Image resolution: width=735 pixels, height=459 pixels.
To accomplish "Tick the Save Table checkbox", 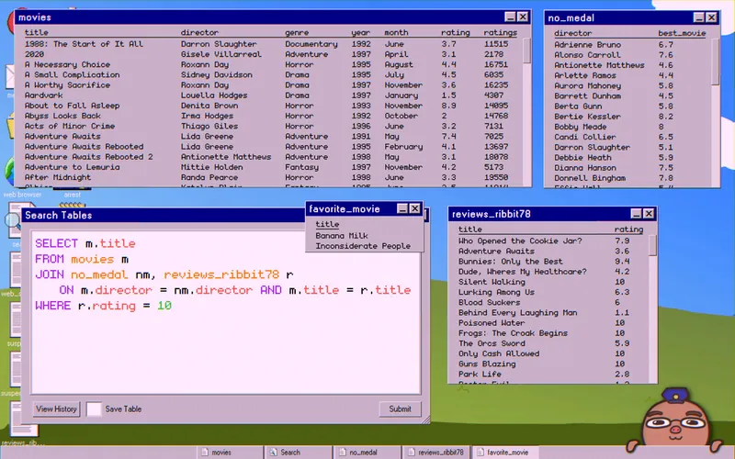I will [x=94, y=409].
